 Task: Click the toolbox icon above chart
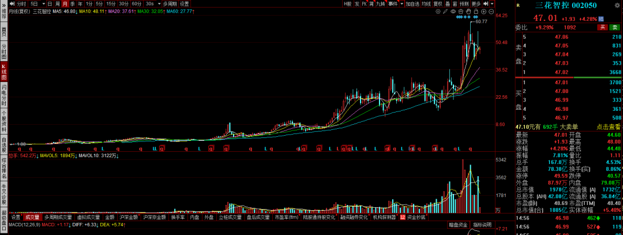pyautogui.click(x=461, y=11)
